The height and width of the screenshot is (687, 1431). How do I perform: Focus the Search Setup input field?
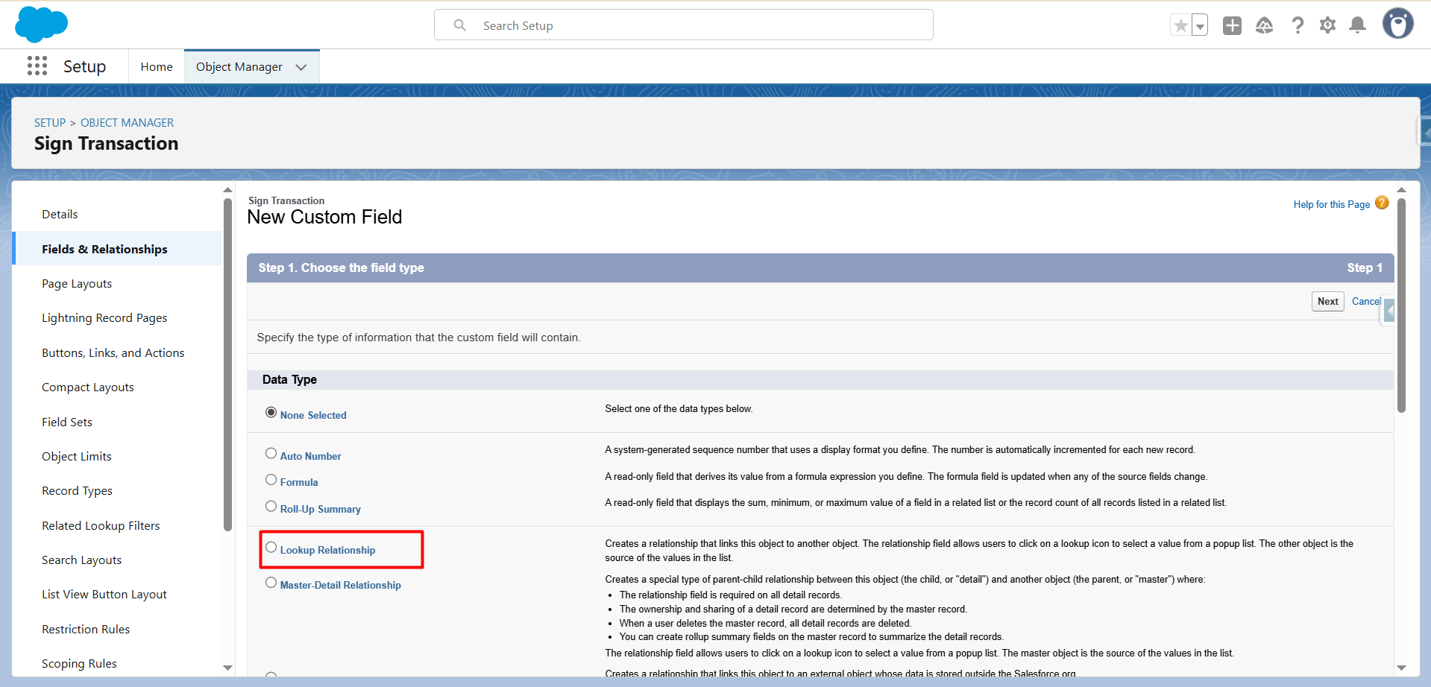point(684,25)
